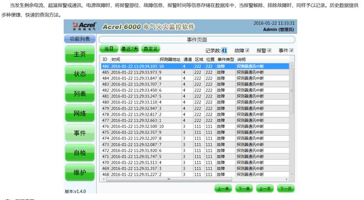Go to next page with 下一页
This screenshot has height=200, width=364.
coord(286,188)
